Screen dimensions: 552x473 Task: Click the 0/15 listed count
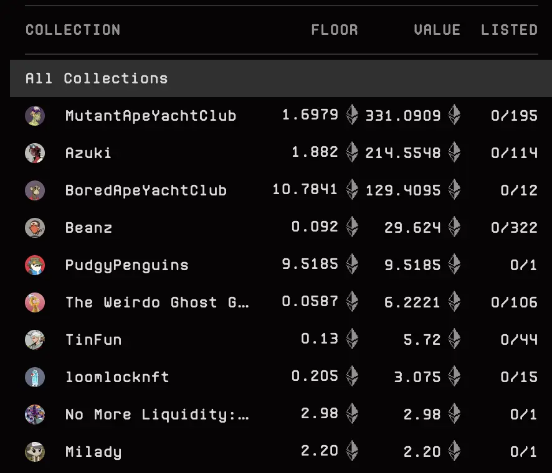(x=519, y=377)
